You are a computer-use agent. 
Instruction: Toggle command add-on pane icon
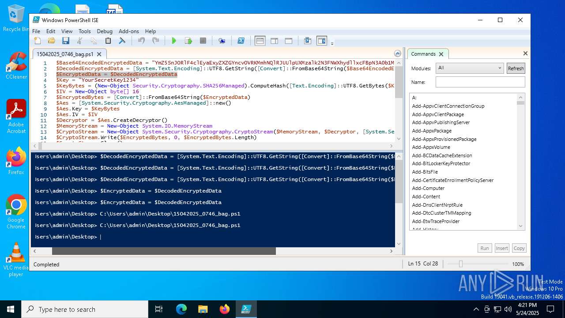[x=322, y=41]
